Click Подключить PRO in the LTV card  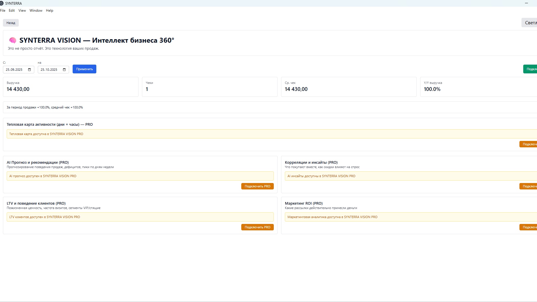257,227
